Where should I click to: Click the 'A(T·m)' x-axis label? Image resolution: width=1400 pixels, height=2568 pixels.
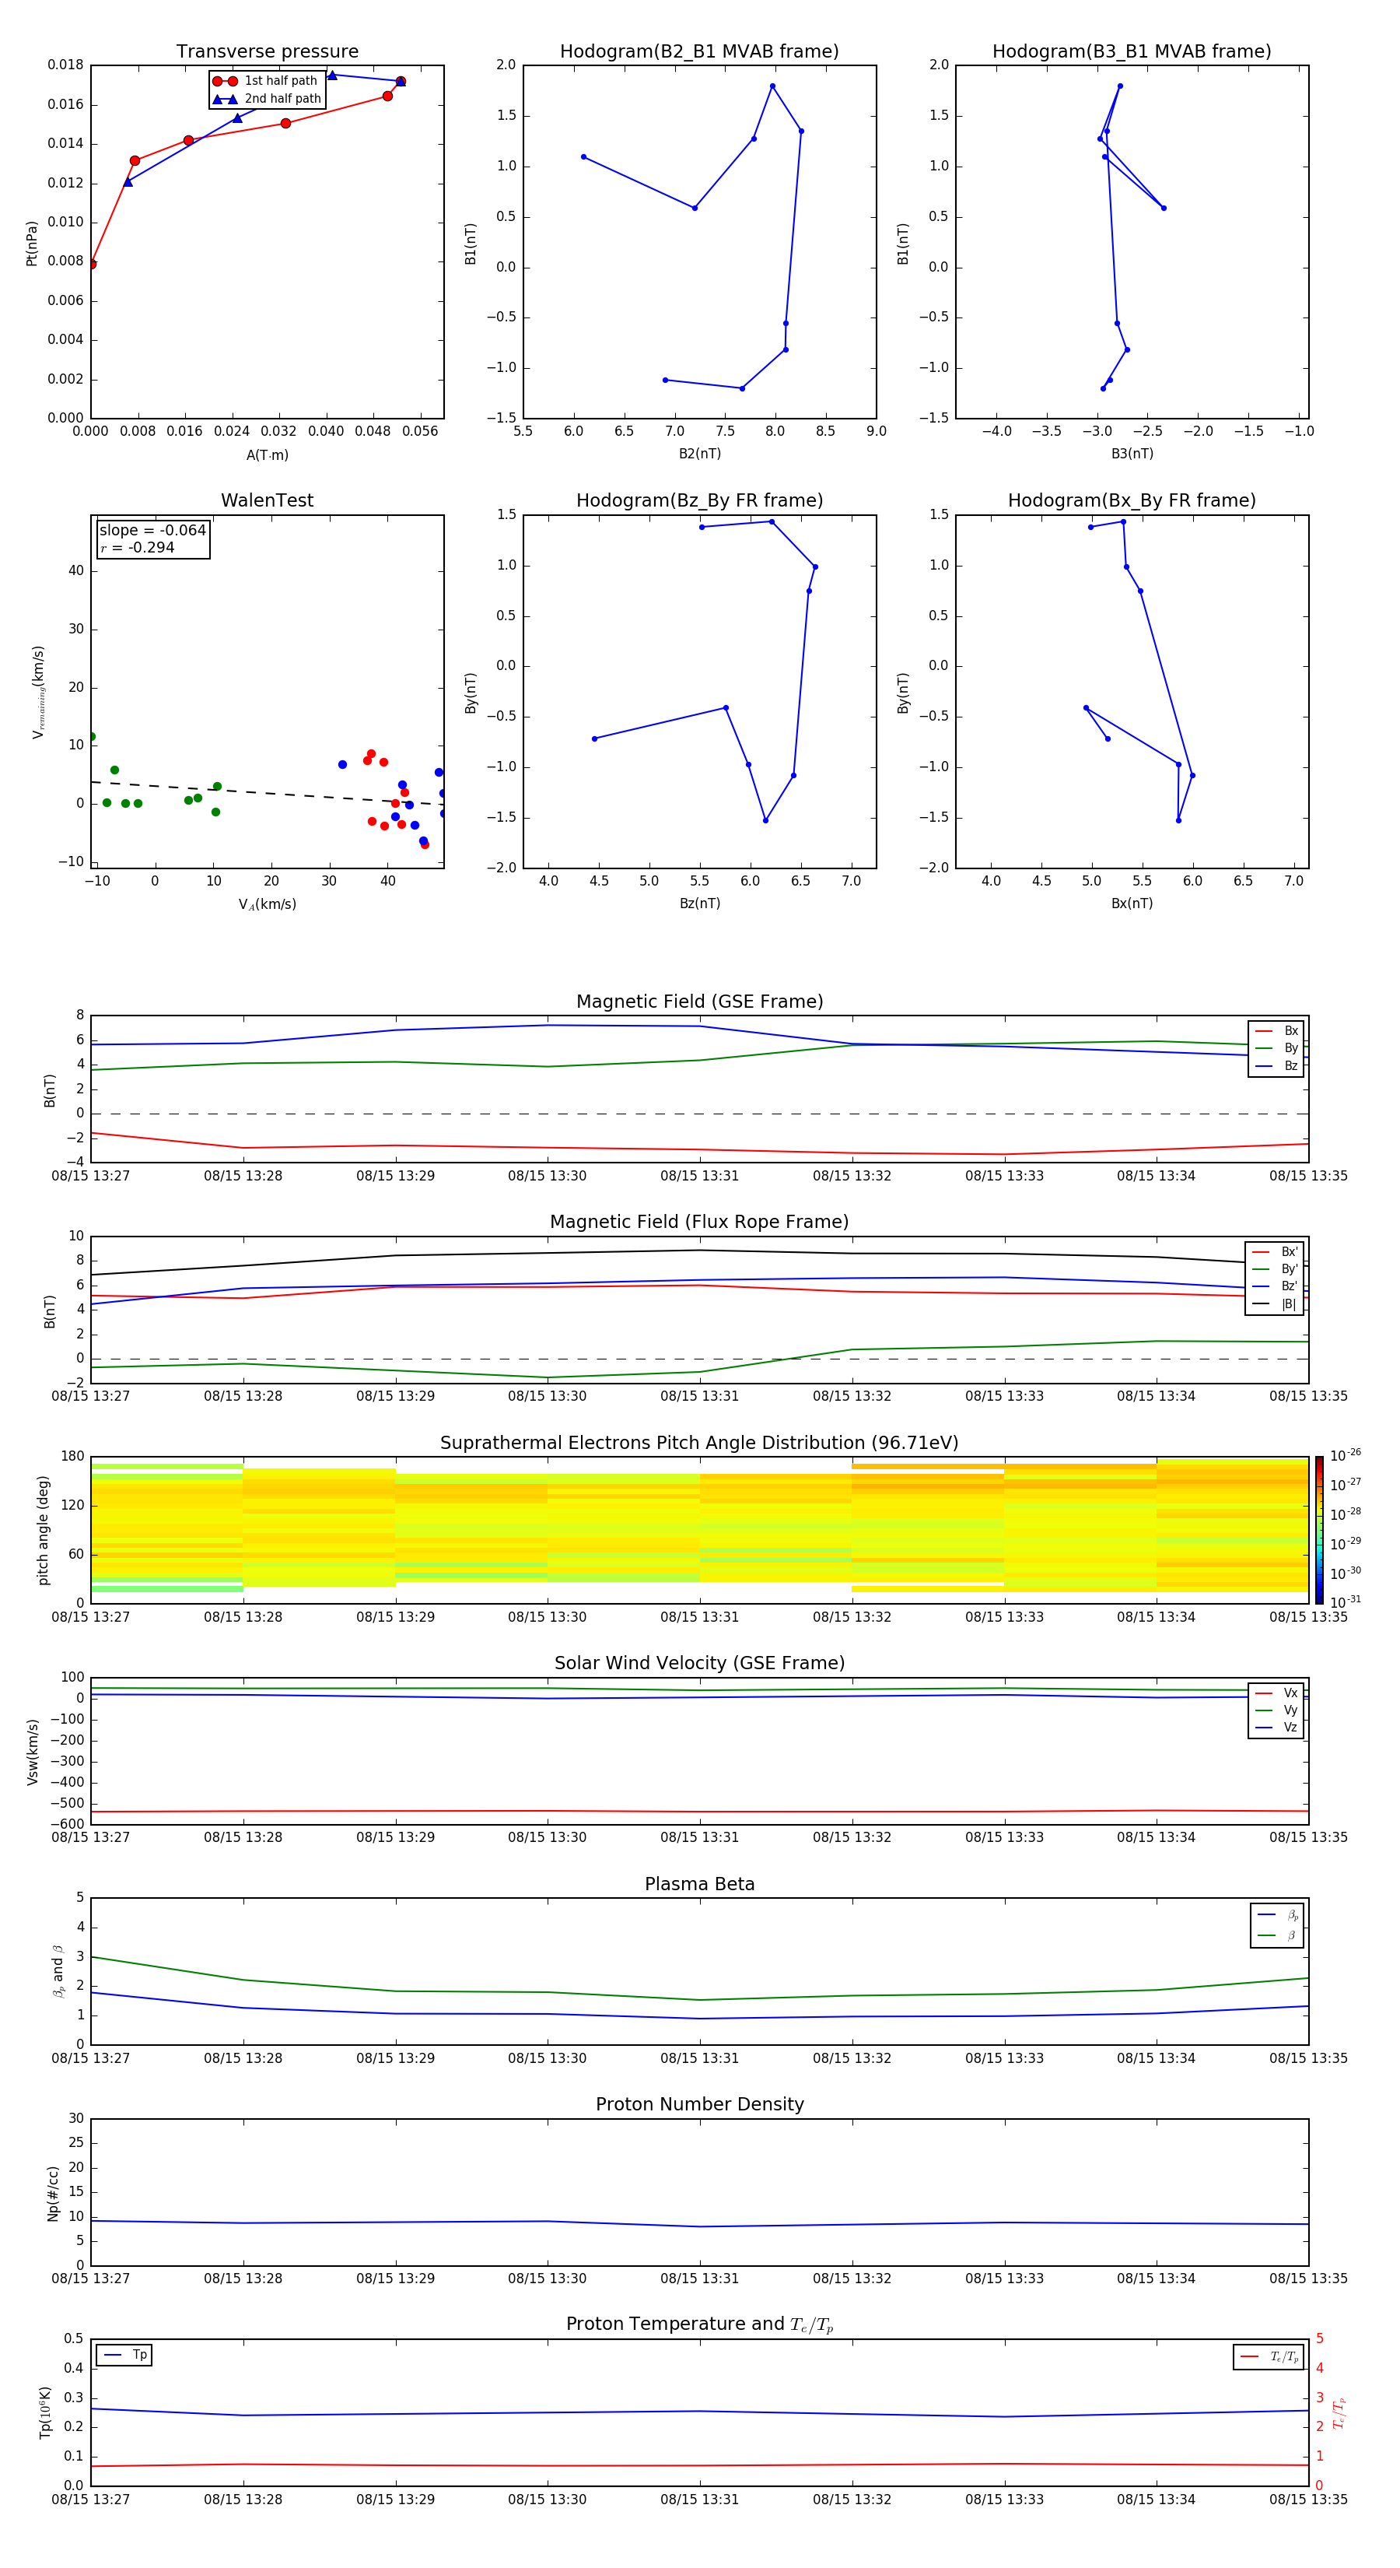click(267, 454)
